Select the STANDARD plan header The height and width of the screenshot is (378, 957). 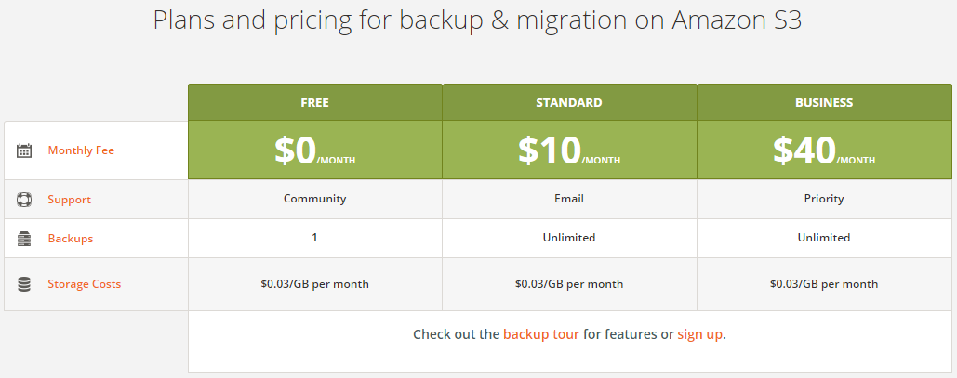(569, 103)
